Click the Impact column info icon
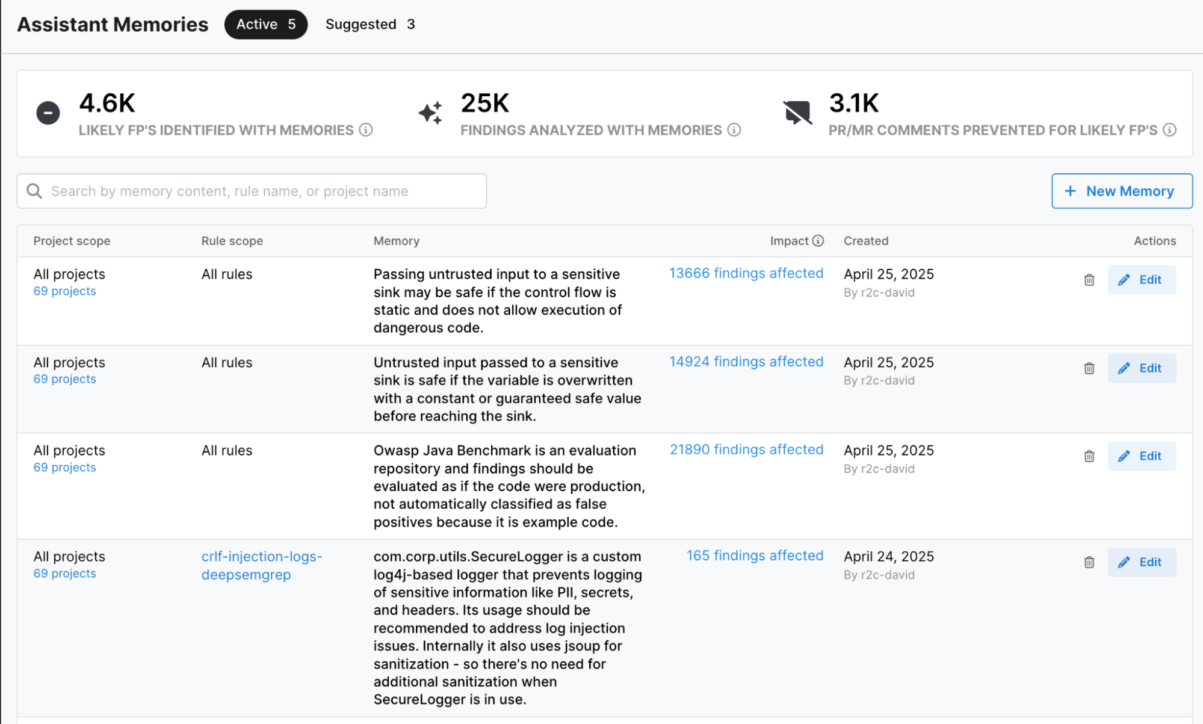This screenshot has width=1203, height=724. tap(818, 241)
